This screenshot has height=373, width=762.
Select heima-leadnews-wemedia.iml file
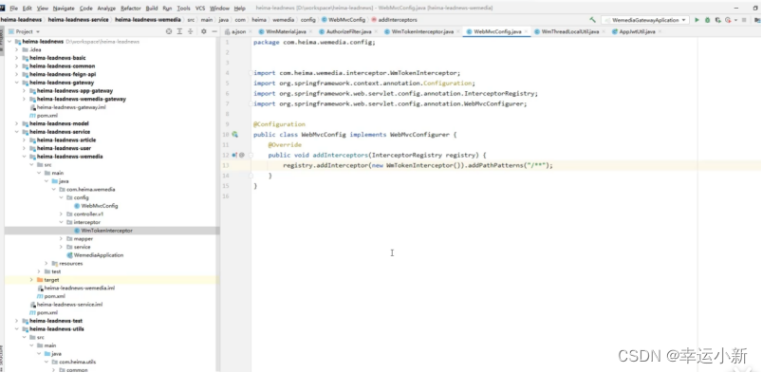click(79, 288)
